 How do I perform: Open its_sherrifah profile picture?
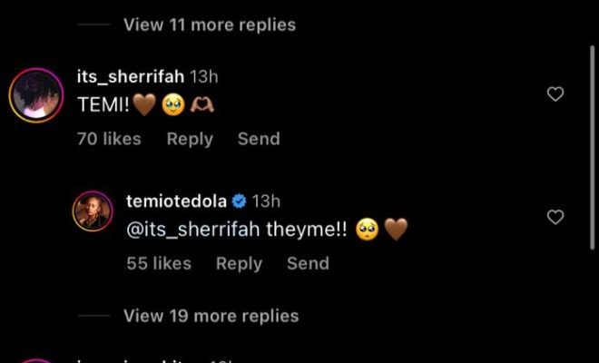click(x=34, y=94)
